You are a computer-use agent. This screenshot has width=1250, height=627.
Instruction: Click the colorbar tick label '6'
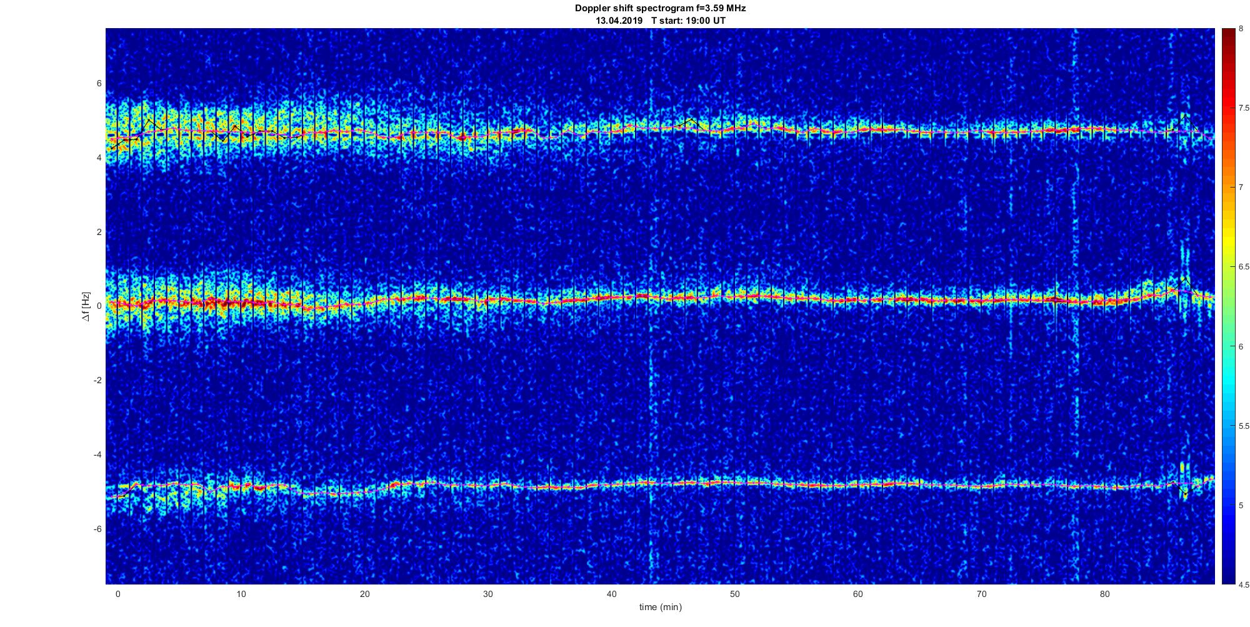point(1241,346)
